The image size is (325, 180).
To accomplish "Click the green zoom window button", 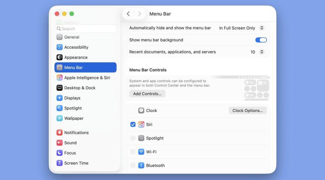I will pos(72,14).
